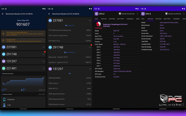The width and height of the screenshot is (186, 116).
Task: Switch to the THERMAL tab in the fourth panel
Action: tap(177, 19)
